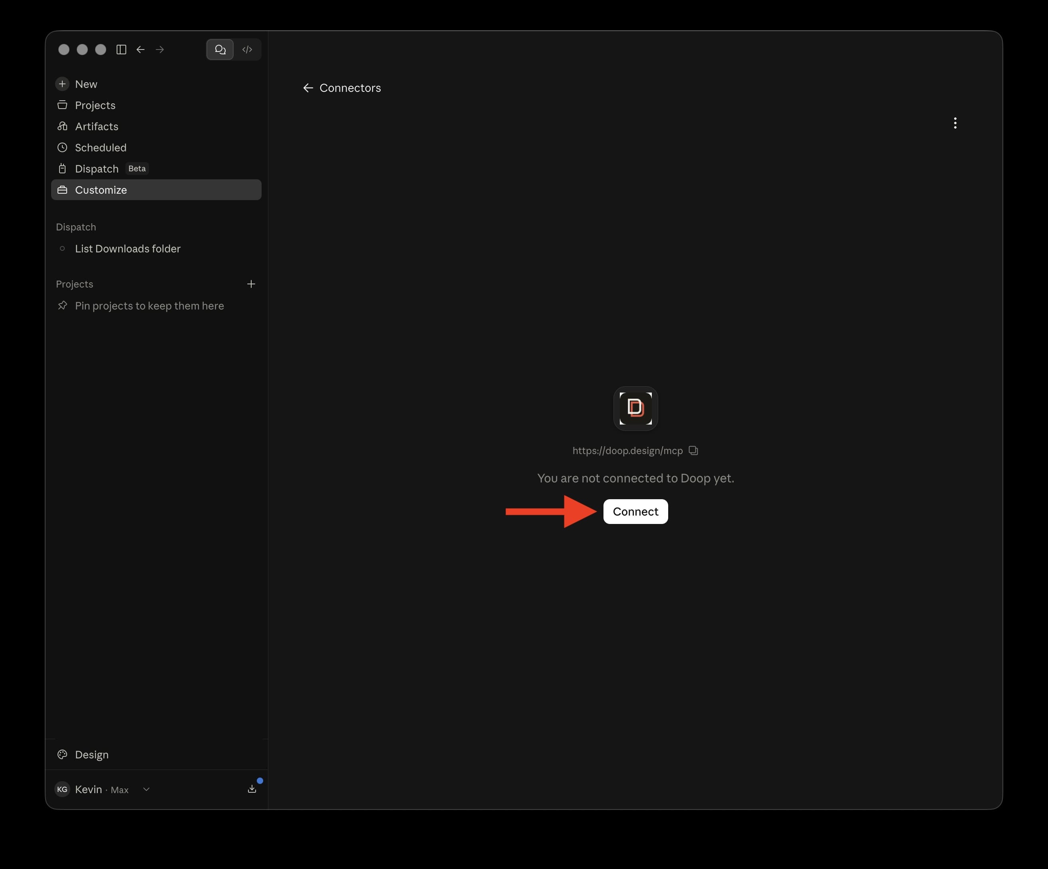Start a New chat

coord(156,84)
